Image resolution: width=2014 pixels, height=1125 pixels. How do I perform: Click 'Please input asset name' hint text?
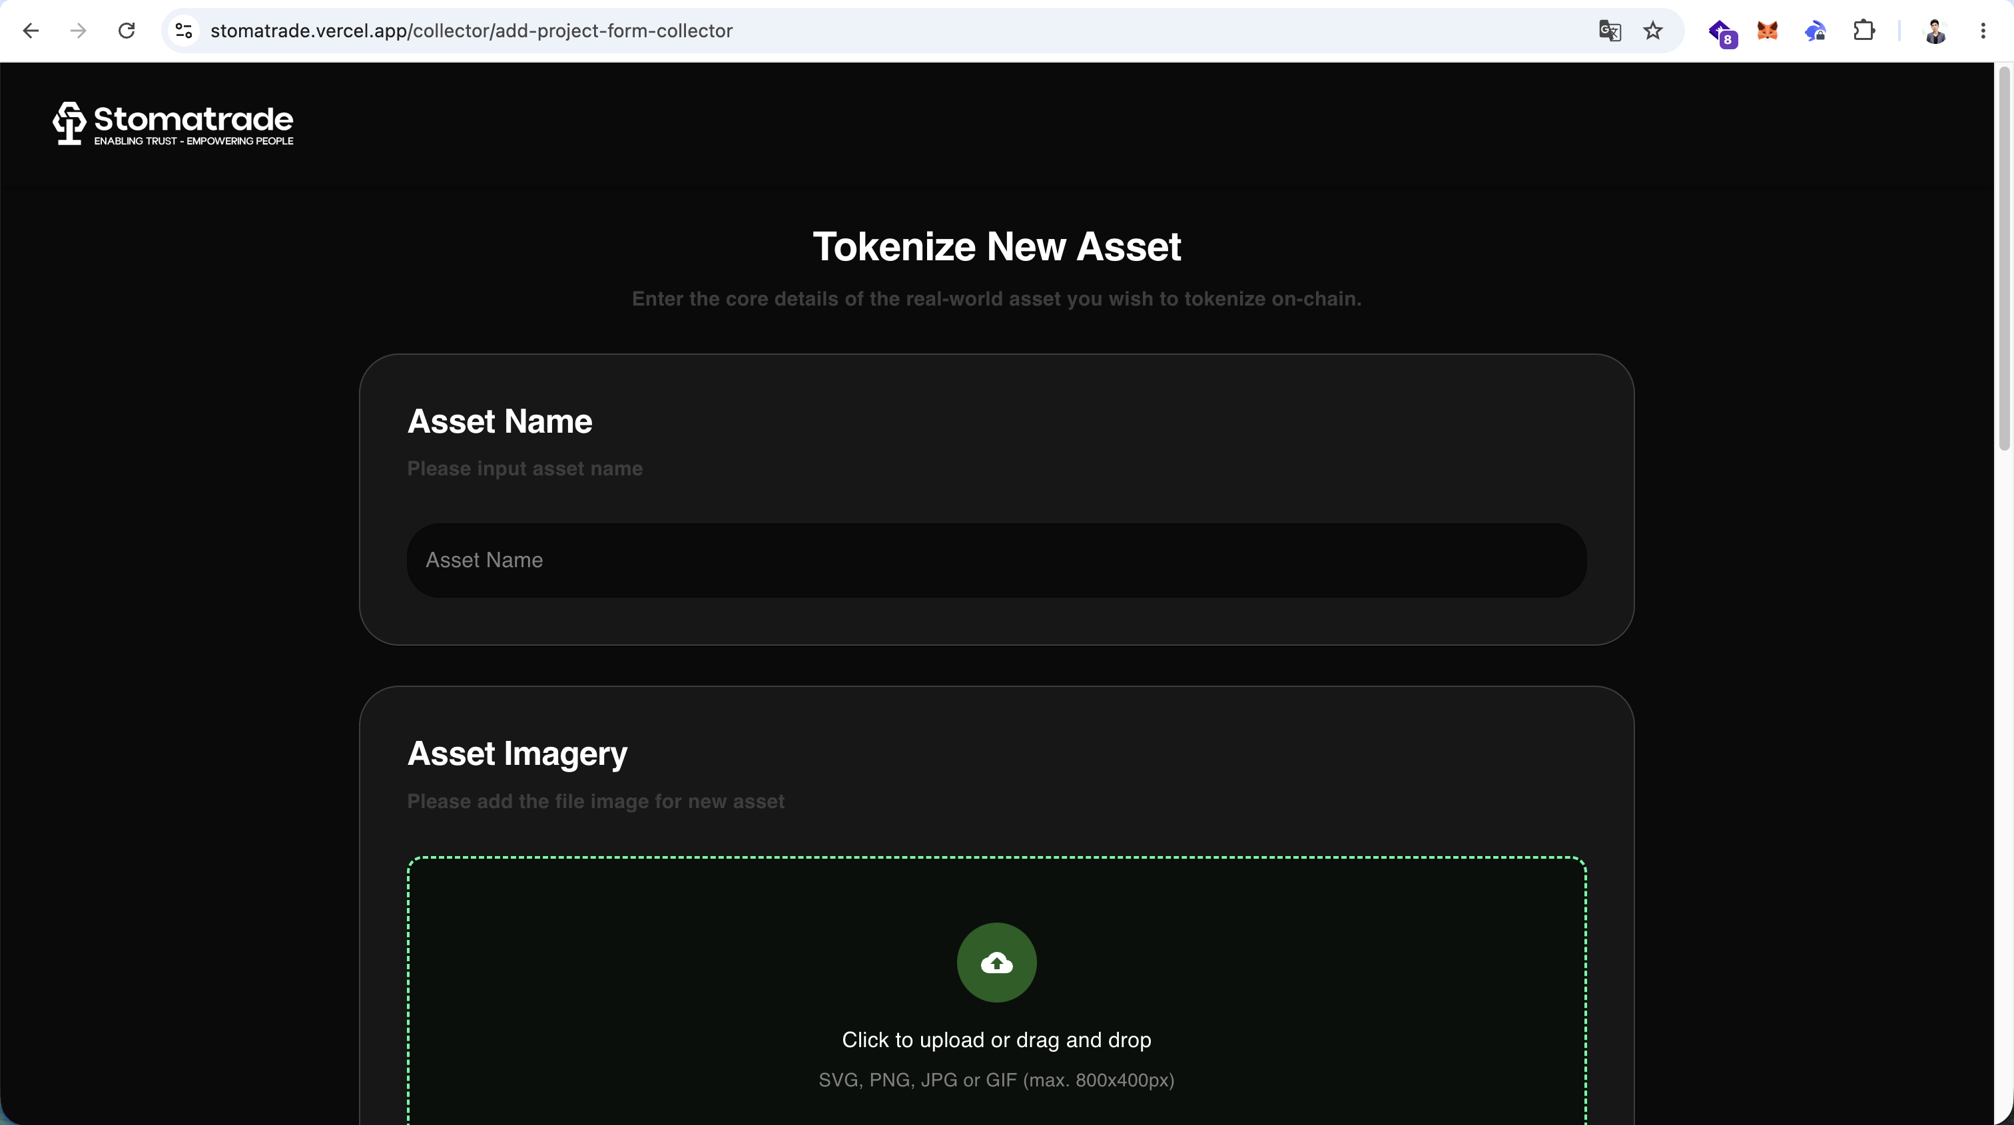coord(525,469)
